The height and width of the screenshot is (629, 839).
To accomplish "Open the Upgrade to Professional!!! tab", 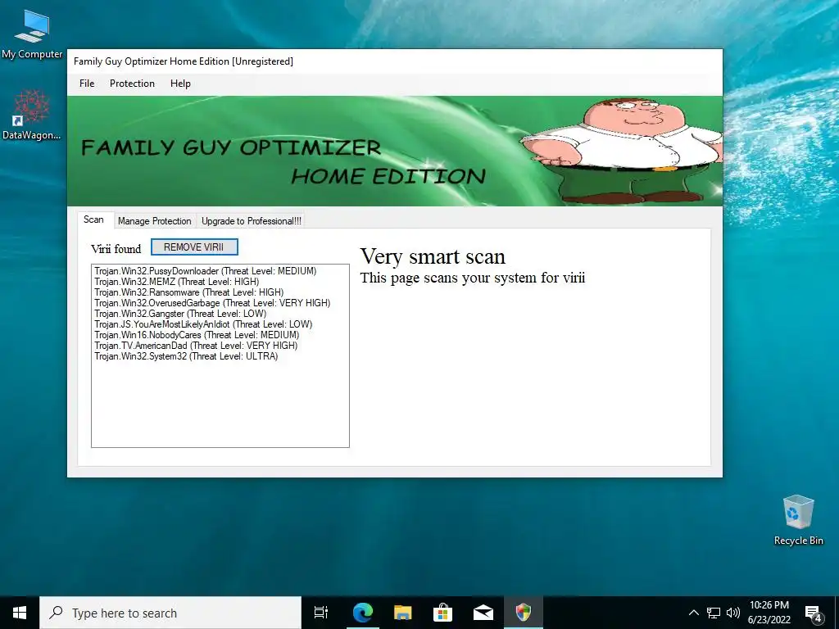I will click(251, 221).
